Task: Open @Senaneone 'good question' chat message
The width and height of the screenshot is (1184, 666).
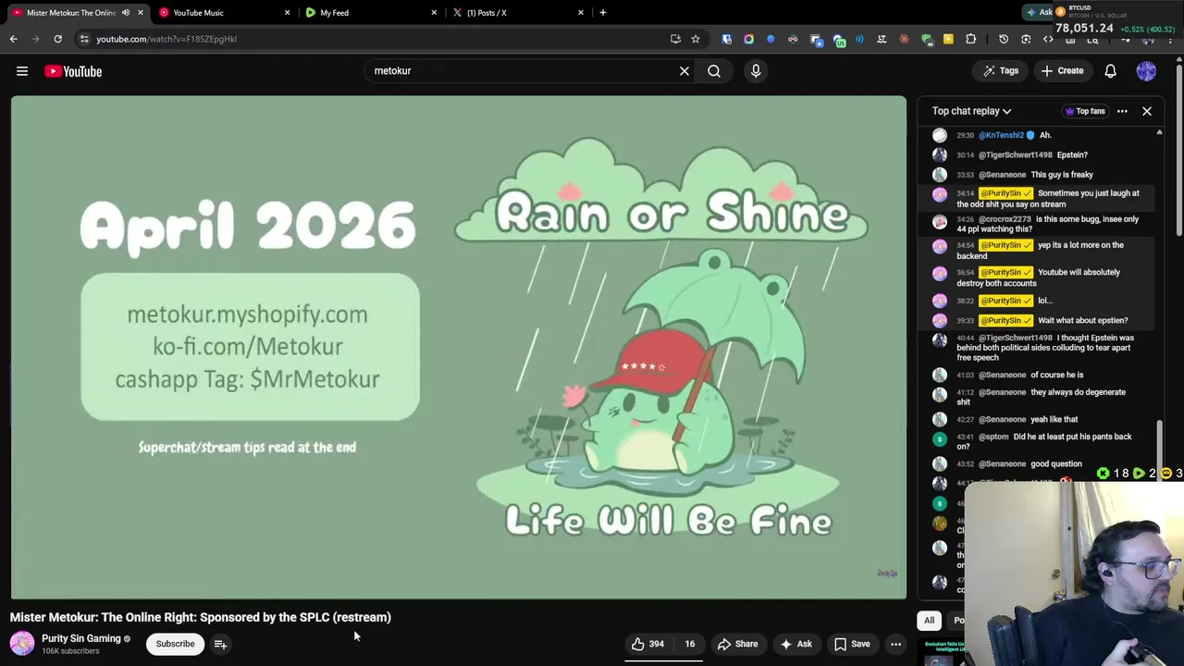Action: click(1036, 463)
